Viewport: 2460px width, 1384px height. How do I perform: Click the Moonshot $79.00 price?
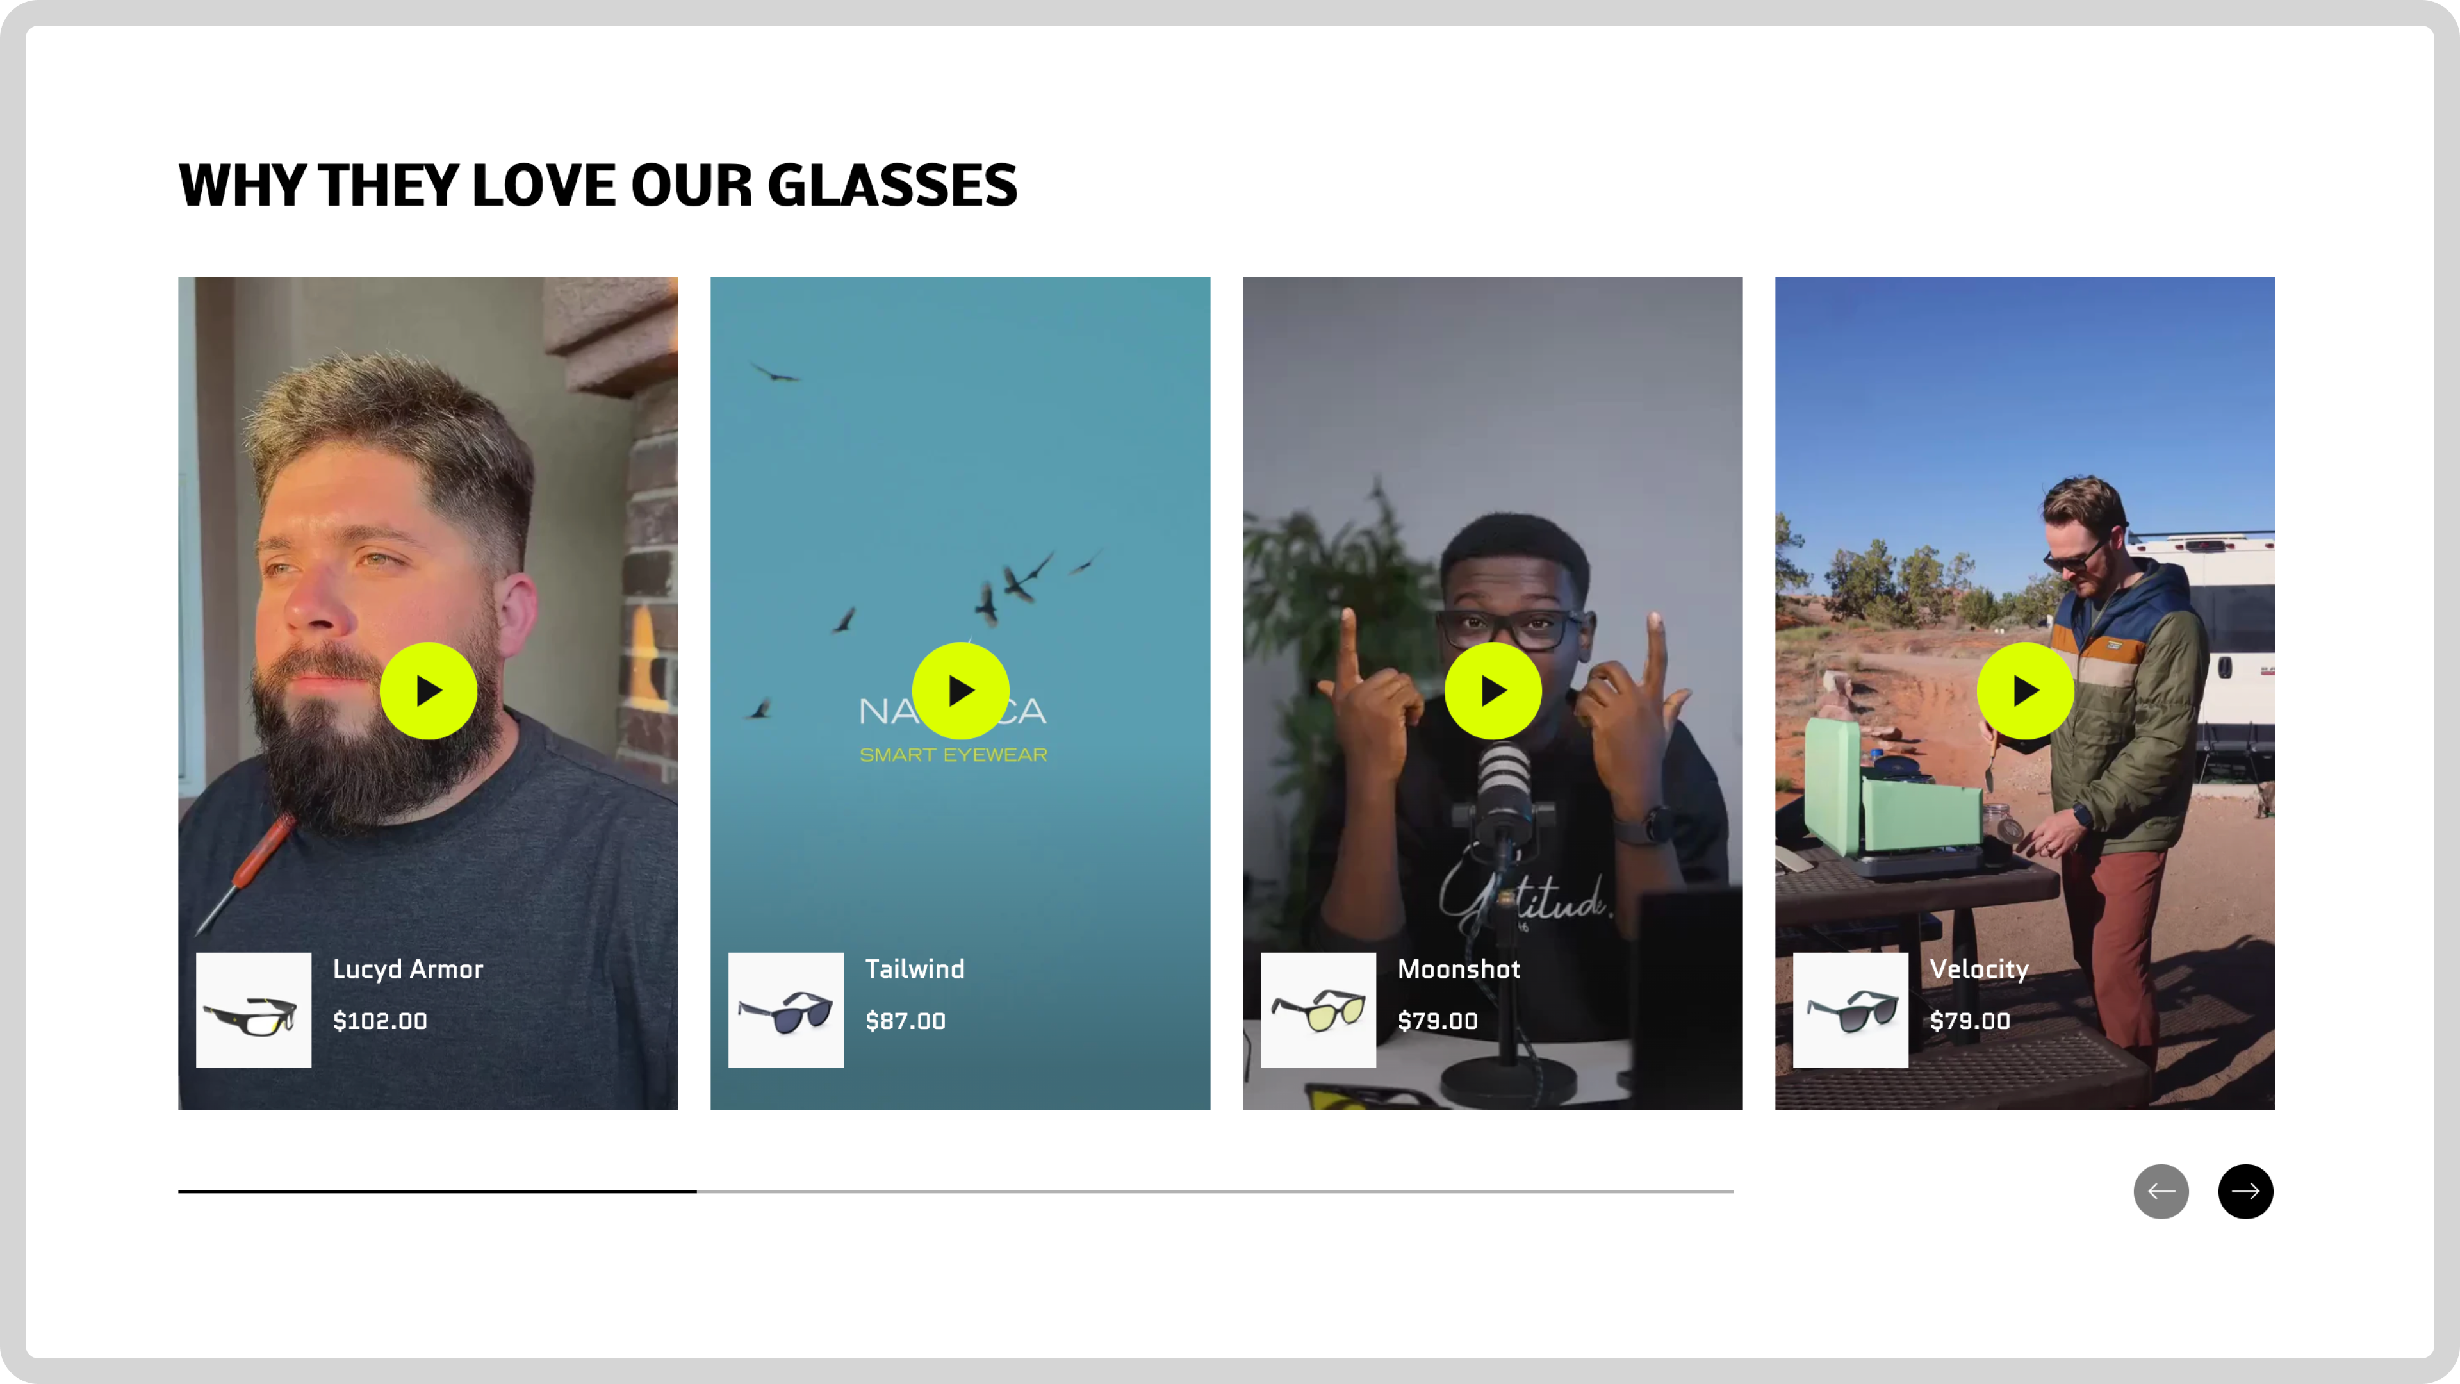(1438, 1021)
